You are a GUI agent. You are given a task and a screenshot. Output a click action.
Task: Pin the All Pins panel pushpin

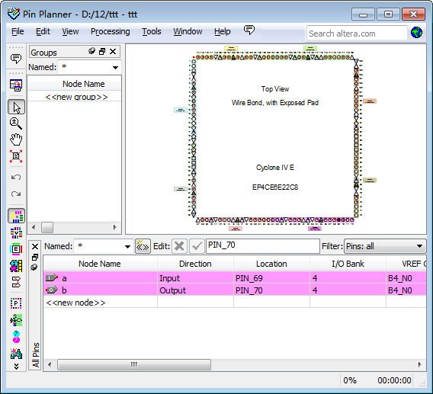[34, 267]
